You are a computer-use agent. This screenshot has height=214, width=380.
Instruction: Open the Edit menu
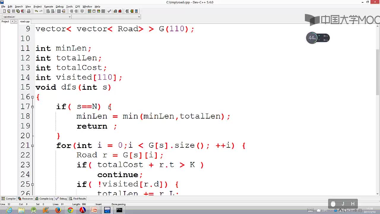click(10, 7)
